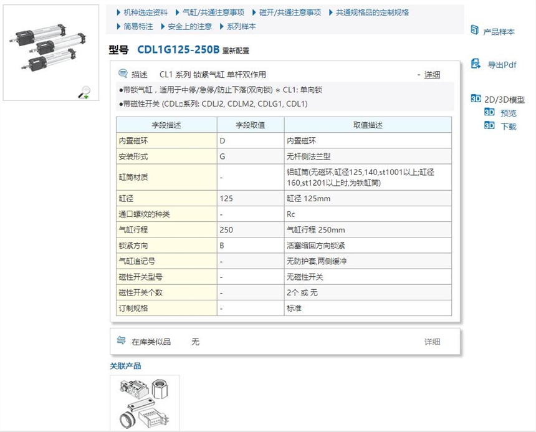Image resolution: width=536 pixels, height=432 pixels.
Task: Click the magnifier zoom icon on product image
Action: point(84,93)
